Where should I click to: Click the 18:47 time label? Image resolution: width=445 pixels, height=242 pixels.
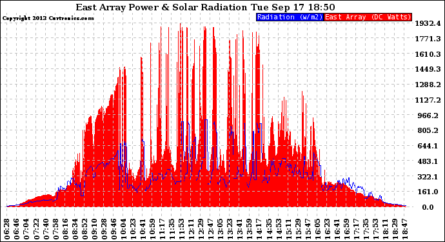405,228
